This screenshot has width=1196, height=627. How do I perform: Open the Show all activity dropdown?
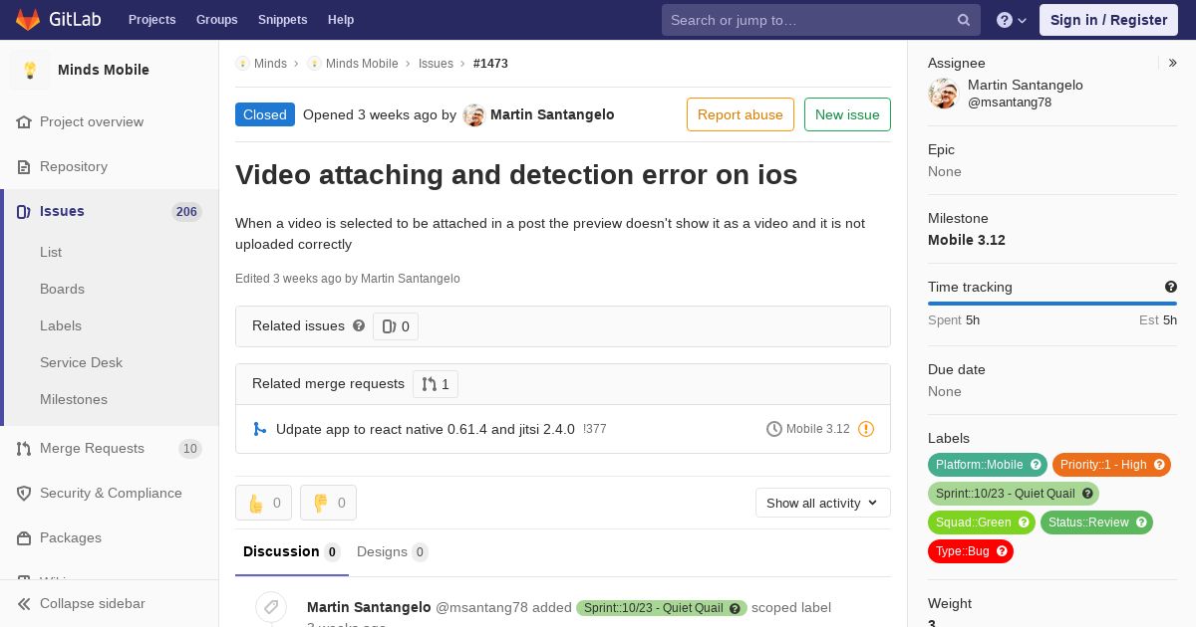click(823, 503)
